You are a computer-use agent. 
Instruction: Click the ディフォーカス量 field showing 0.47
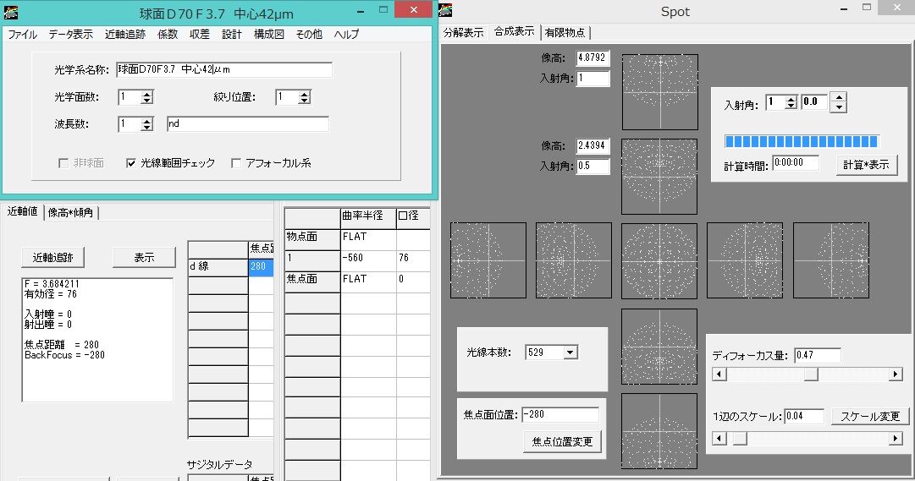(818, 355)
